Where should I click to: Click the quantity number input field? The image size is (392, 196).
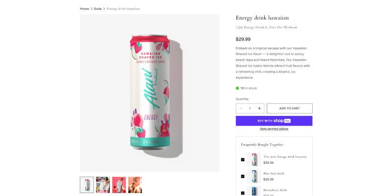click(x=250, y=109)
